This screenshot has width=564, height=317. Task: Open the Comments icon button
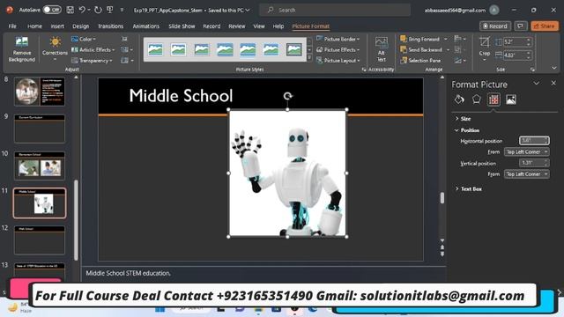click(521, 26)
